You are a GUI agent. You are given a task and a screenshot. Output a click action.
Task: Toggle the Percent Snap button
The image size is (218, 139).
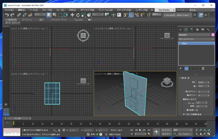pos(137,15)
